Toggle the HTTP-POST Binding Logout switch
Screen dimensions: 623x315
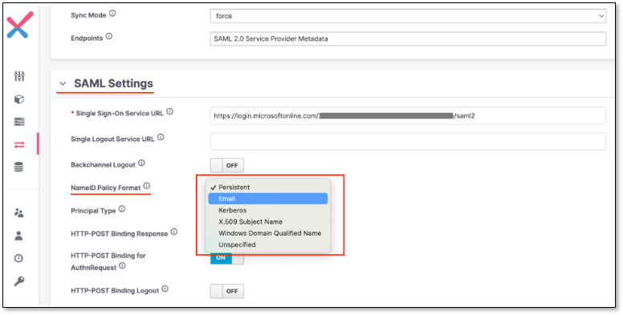227,291
